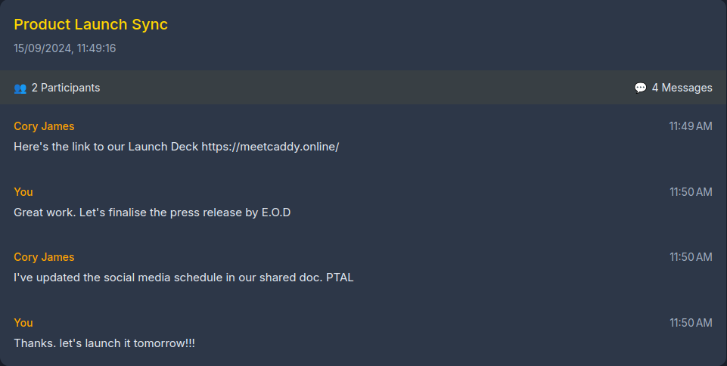Viewport: 727px width, 366px height.
Task: Click the "Thanks. let's launch it tomorrow!!!" message
Action: 104,343
